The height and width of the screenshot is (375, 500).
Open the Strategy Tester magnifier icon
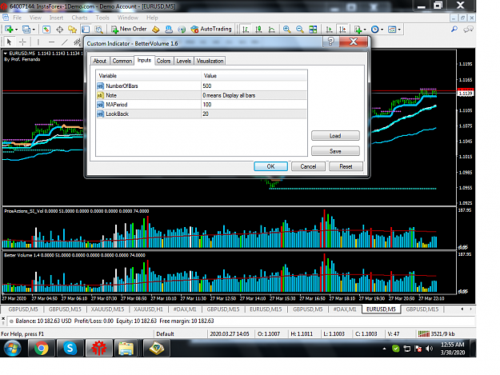(x=99, y=30)
